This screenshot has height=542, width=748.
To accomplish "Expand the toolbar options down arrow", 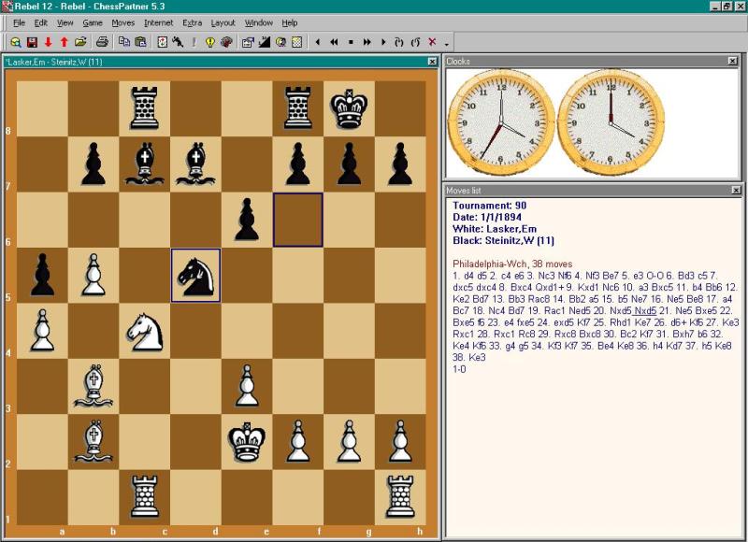I will point(446,43).
